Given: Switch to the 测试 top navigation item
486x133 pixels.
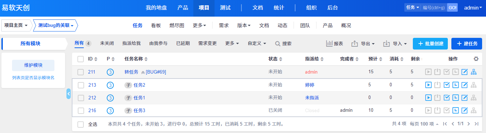Looking at the screenshot, I should [225, 8].
